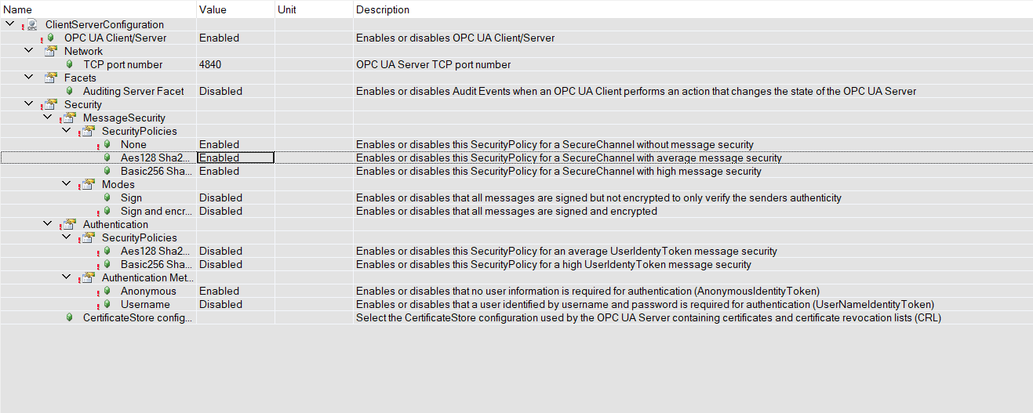Click the ClientServerConfiguration OPC icon
This screenshot has height=413, width=1033.
coord(32,25)
